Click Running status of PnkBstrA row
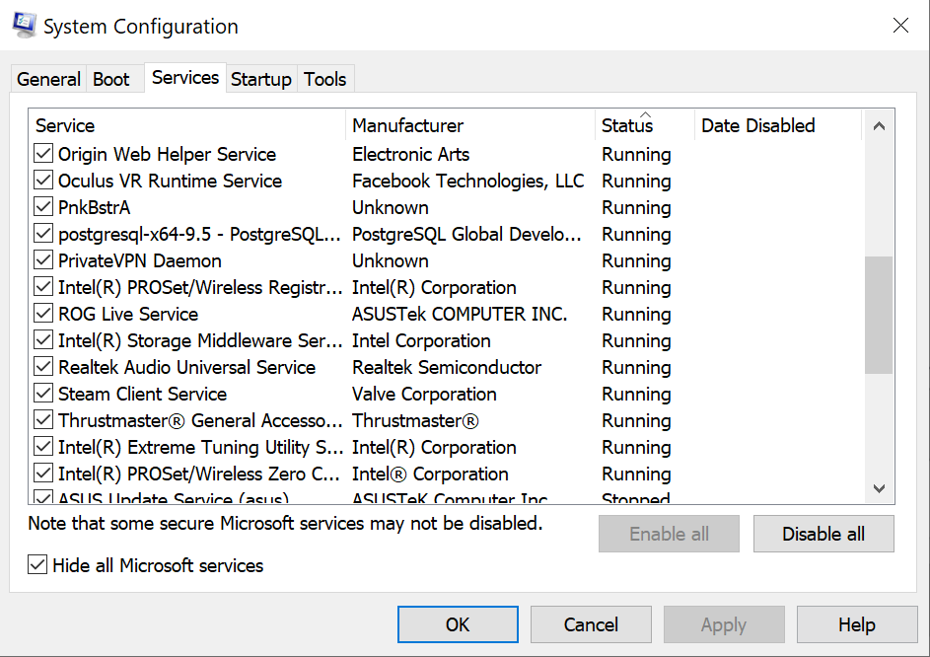Viewport: 930px width, 657px height. [636, 208]
